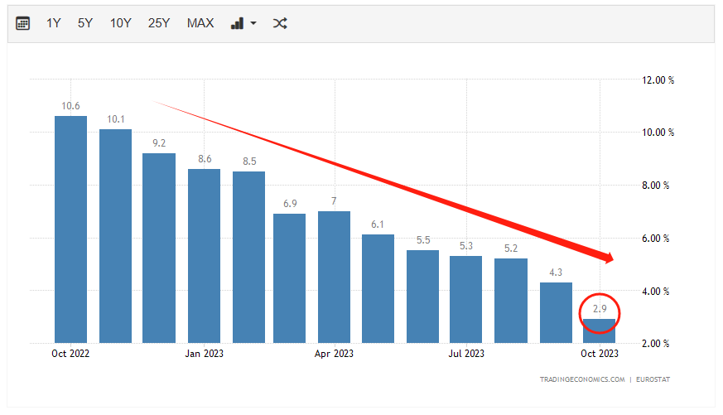Select the MAX time range
Screen dimensions: 723x415
pos(200,23)
